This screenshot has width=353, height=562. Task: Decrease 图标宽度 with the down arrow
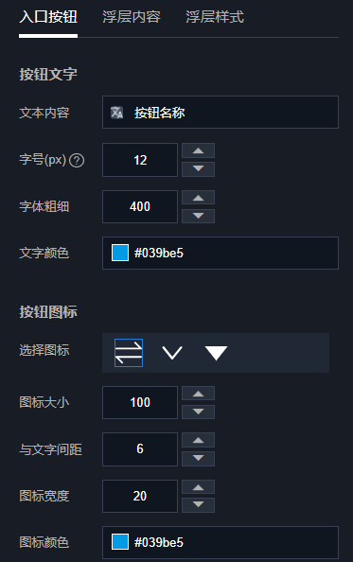coord(198,505)
